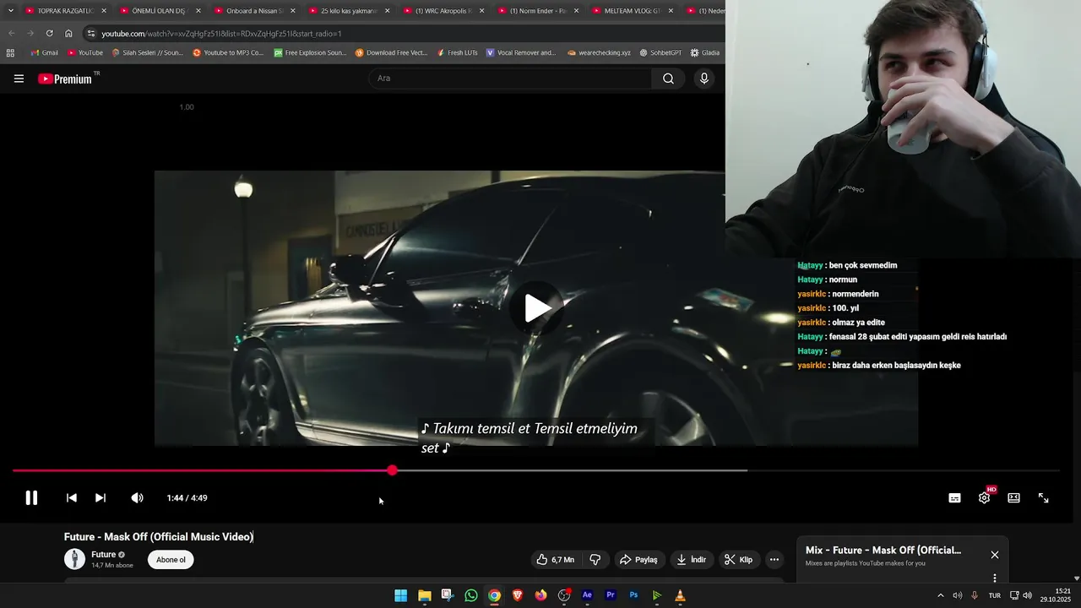Open the Future channel avatar
Screen dimensions: 1081x608
point(74,559)
